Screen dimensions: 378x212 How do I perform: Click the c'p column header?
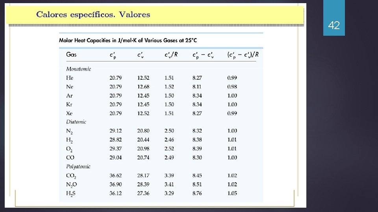pyautogui.click(x=113, y=55)
